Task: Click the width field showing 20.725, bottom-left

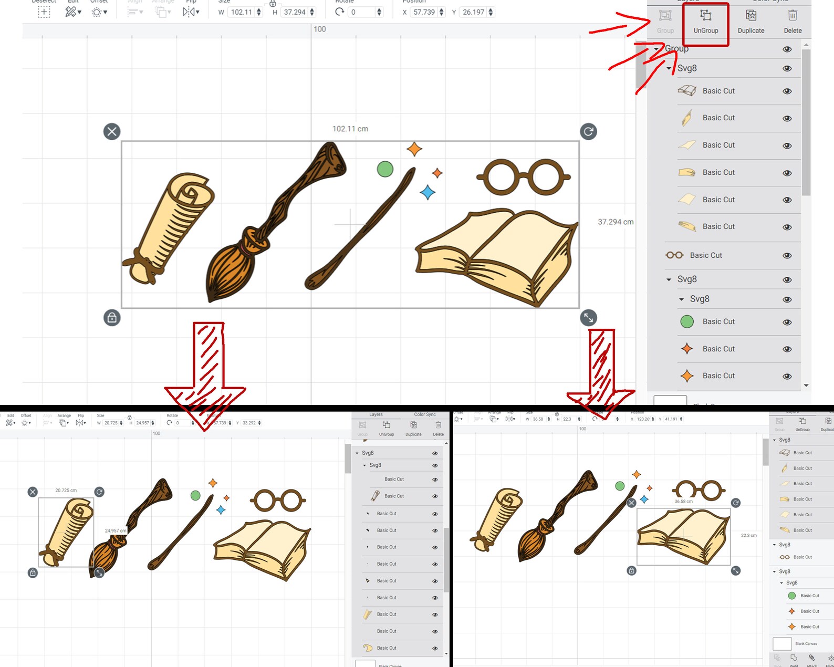Action: (x=111, y=423)
